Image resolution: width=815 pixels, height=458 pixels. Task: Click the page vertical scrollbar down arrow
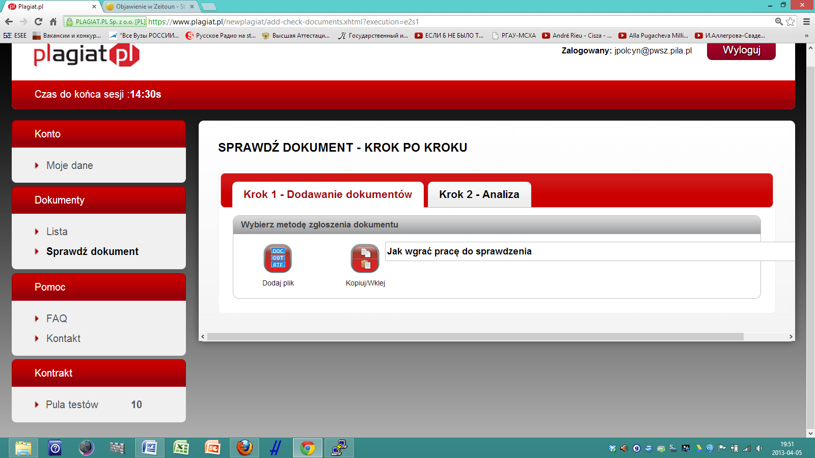(x=810, y=434)
